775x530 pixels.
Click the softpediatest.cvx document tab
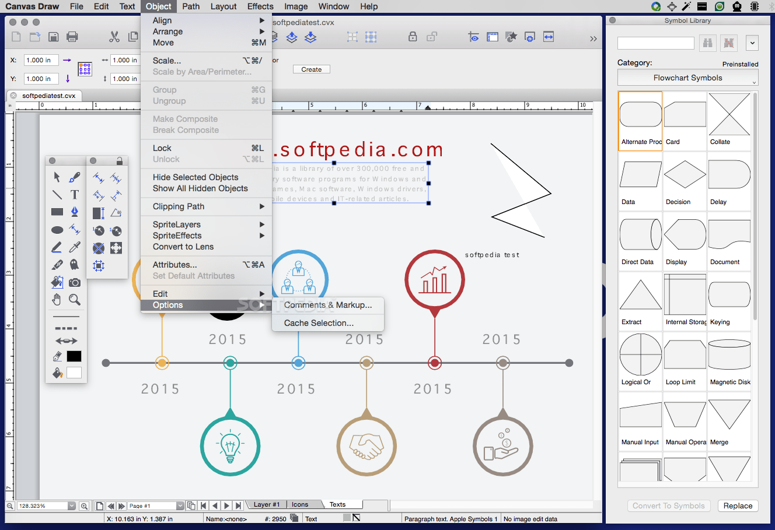[44, 96]
